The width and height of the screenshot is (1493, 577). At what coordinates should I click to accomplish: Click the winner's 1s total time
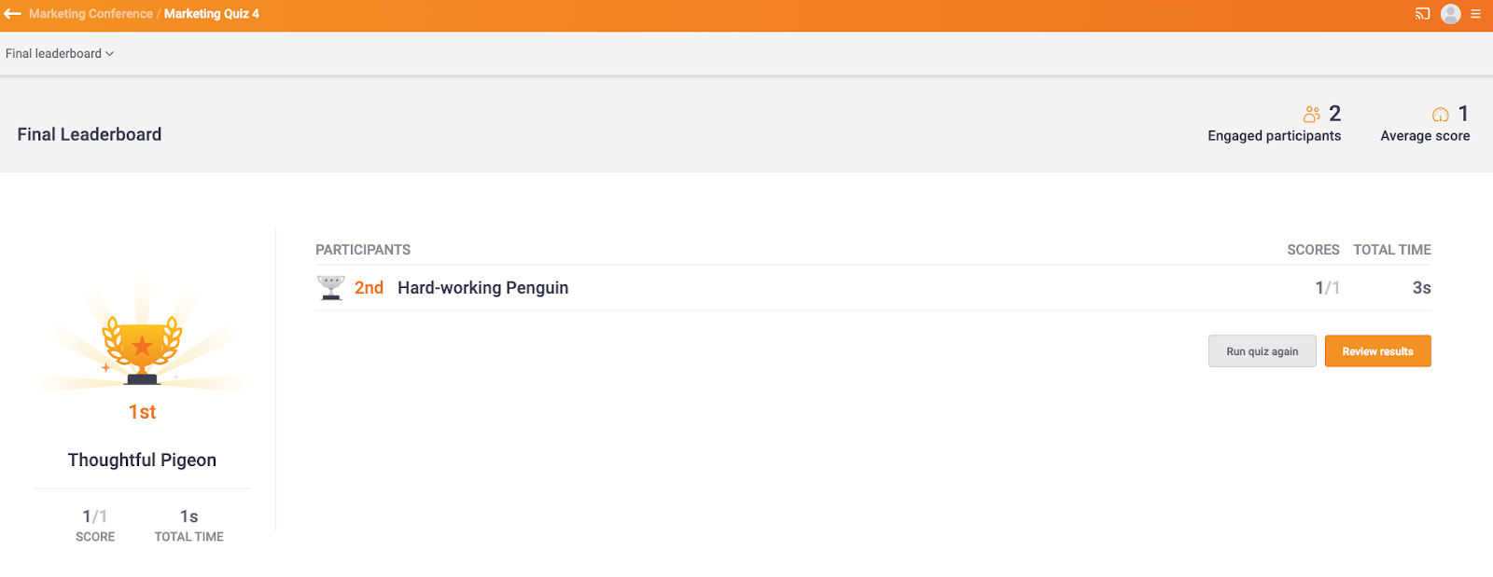[x=188, y=516]
